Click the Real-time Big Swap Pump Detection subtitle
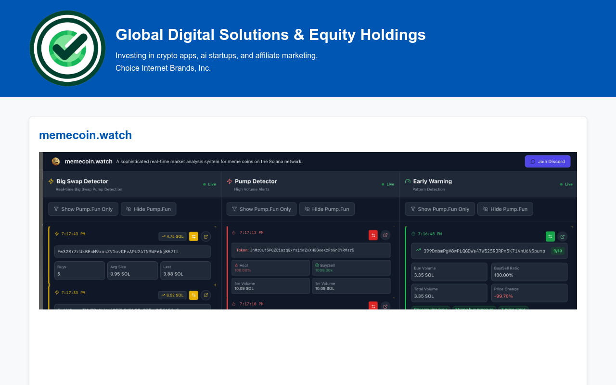 pos(89,190)
